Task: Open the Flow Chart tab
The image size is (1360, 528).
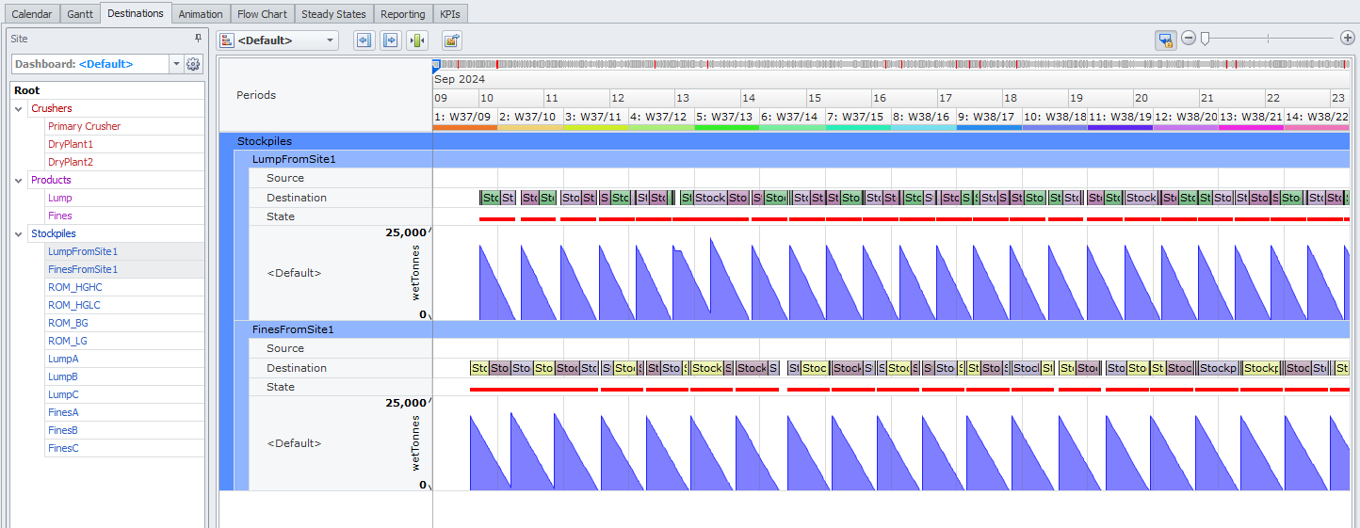Action: tap(262, 14)
